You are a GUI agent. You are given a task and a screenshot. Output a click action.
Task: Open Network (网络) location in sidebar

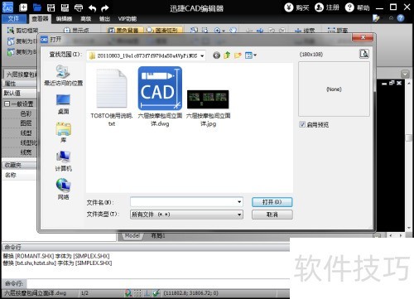[63, 189]
